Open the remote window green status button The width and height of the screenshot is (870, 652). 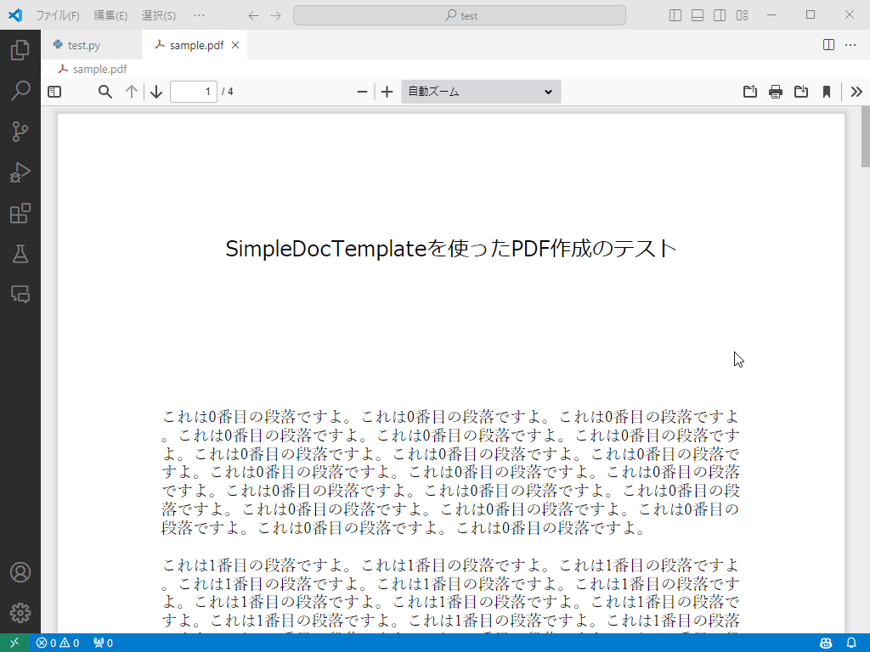tap(14, 644)
